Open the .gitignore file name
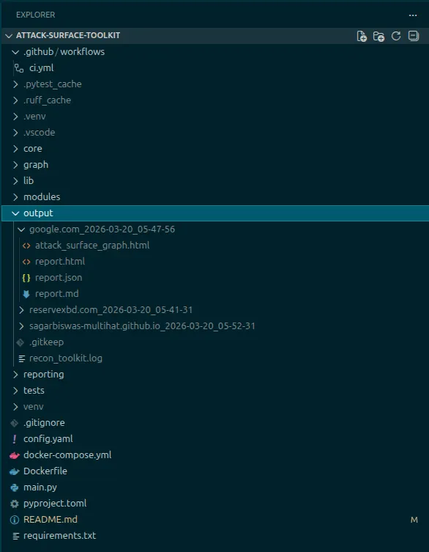The image size is (429, 552). pyautogui.click(x=44, y=423)
